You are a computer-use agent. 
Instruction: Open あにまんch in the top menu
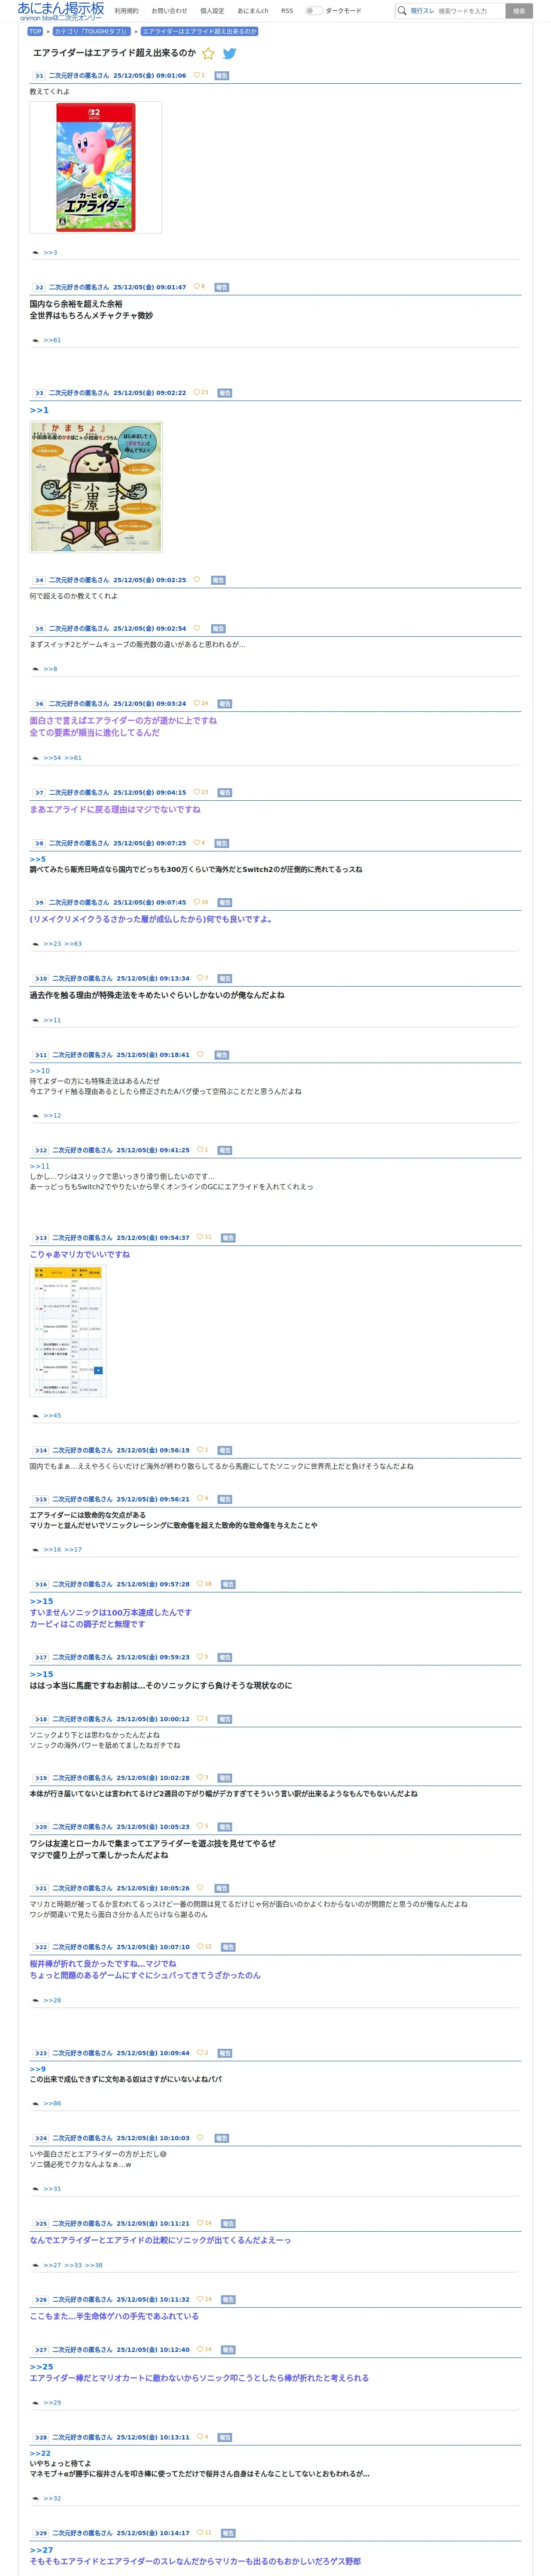[x=253, y=11]
